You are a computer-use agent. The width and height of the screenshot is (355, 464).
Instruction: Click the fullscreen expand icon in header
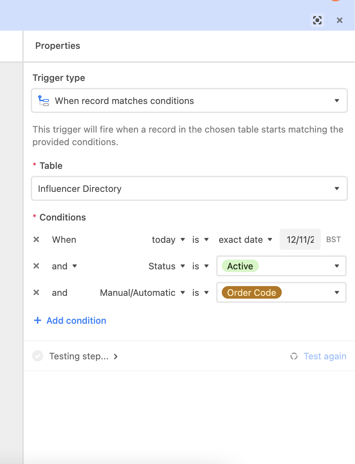317,20
